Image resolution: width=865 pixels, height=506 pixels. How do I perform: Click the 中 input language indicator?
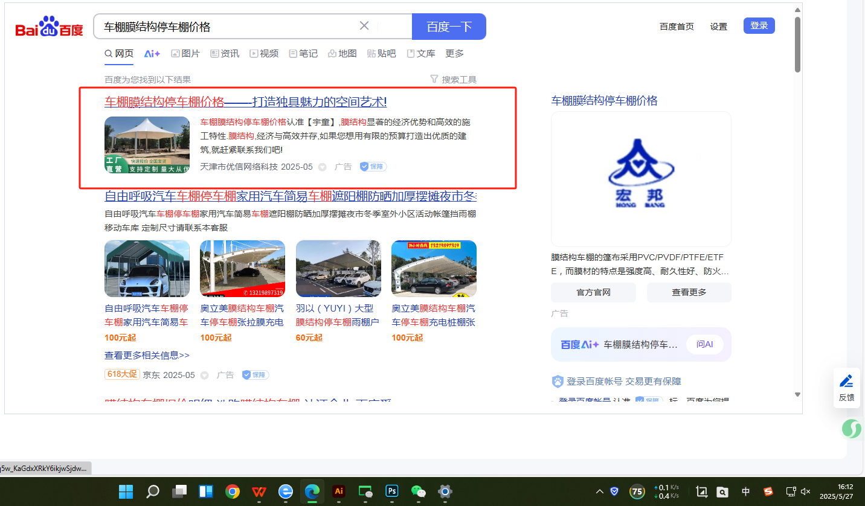coord(746,492)
